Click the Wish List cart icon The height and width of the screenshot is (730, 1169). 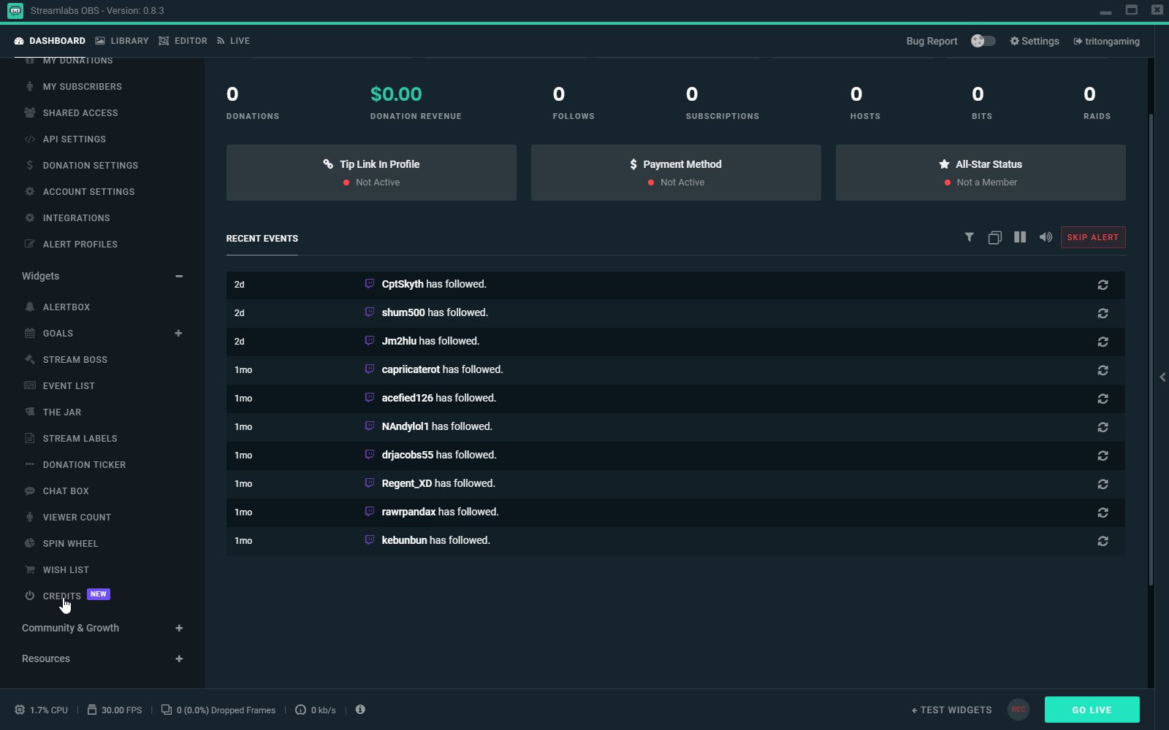[29, 569]
